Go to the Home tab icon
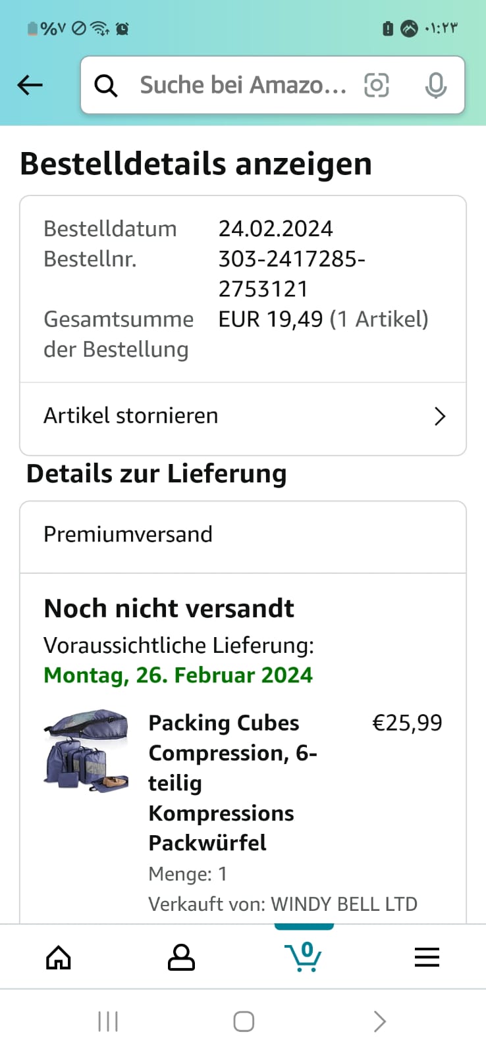The width and height of the screenshot is (486, 1053). [58, 958]
